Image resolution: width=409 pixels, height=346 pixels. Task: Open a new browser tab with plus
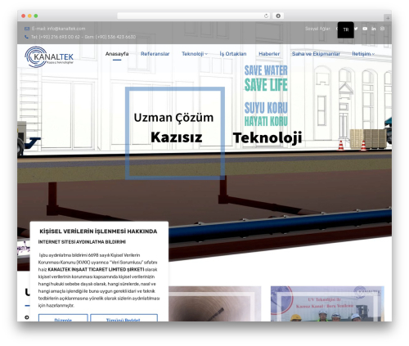(x=388, y=18)
